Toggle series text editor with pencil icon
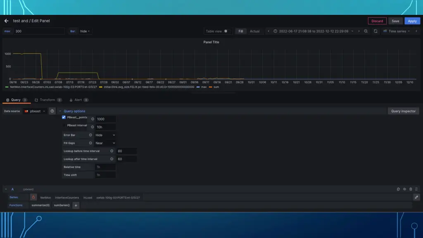 coord(416,197)
